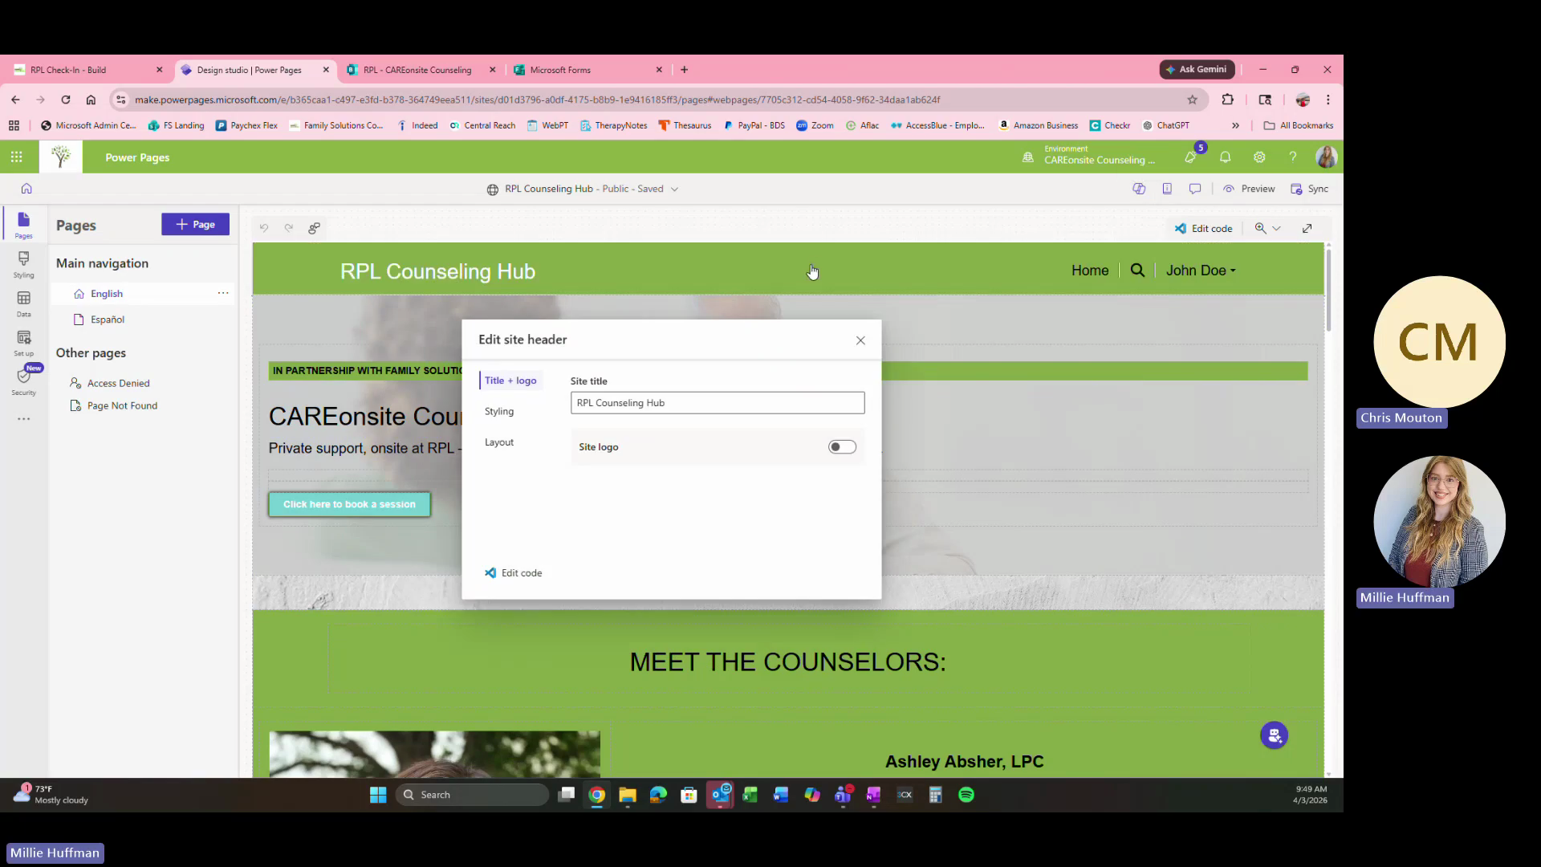The image size is (1541, 867).
Task: Open more options for English page
Action: [x=223, y=293]
